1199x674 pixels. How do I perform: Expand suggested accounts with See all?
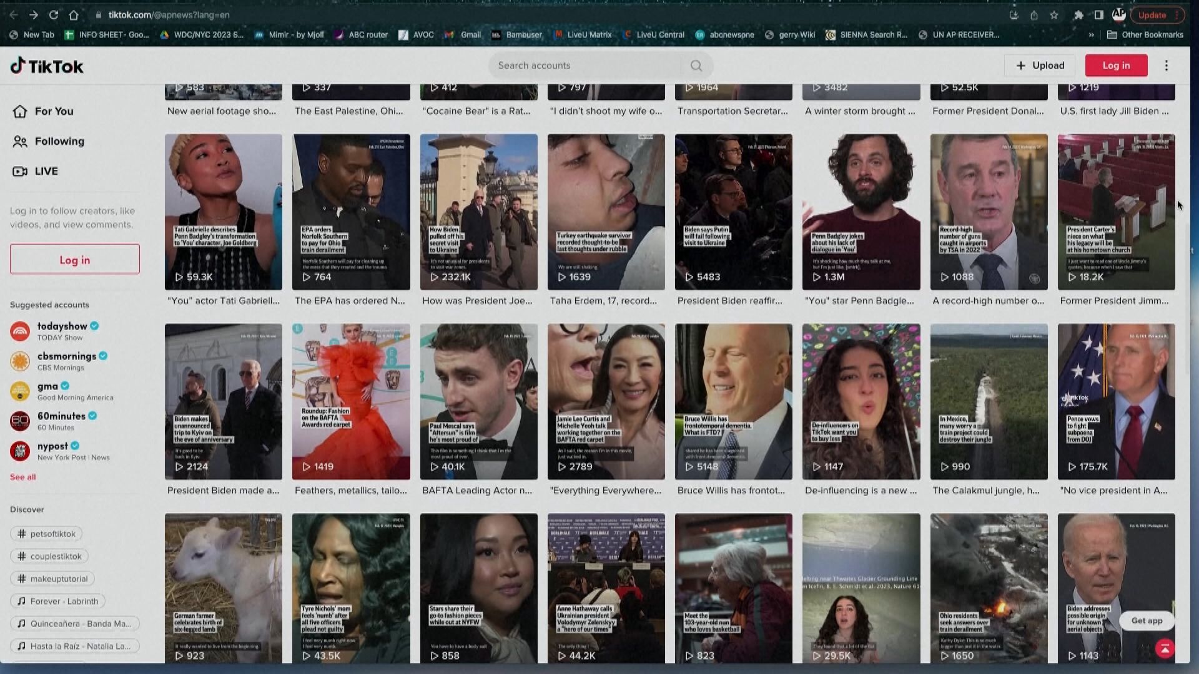click(x=22, y=477)
